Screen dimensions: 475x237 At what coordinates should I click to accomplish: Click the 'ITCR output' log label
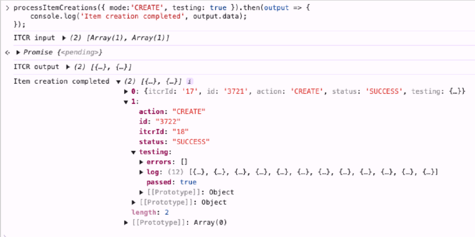pos(36,67)
